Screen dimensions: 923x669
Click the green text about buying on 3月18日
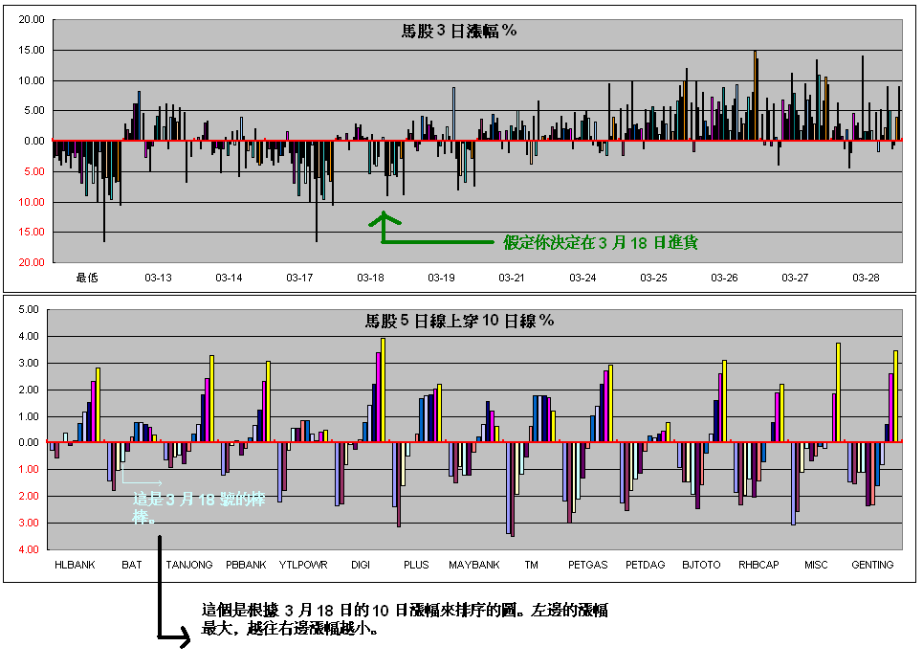click(x=601, y=243)
